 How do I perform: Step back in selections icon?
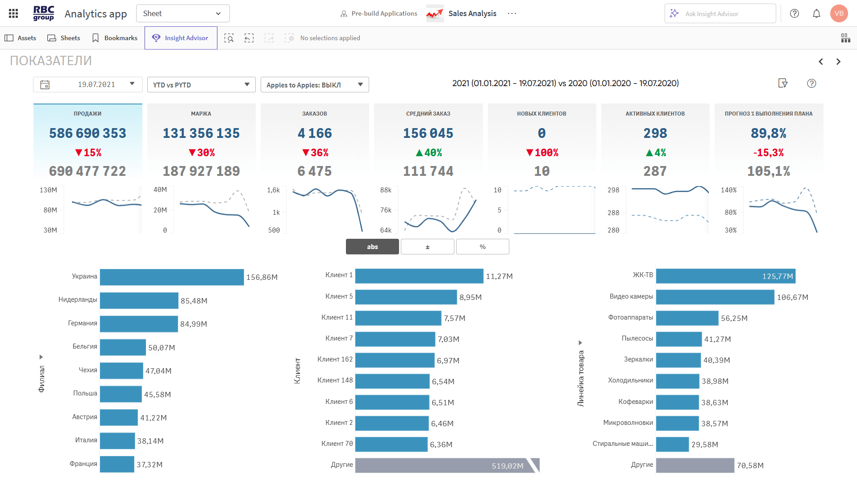tap(249, 38)
